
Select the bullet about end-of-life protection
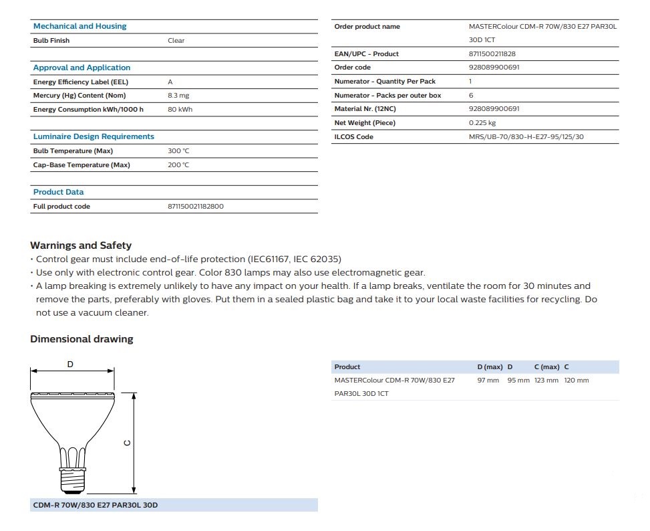pos(186,259)
